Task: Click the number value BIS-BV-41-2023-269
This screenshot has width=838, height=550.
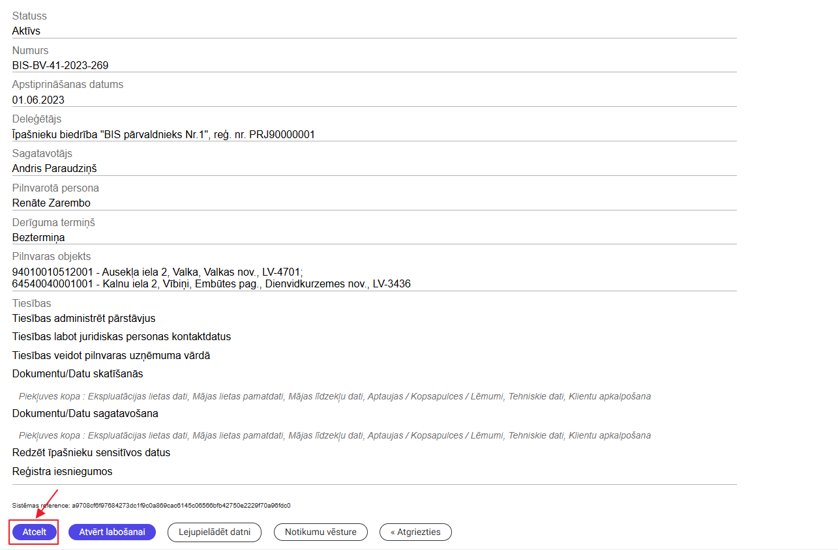Action: coord(60,65)
